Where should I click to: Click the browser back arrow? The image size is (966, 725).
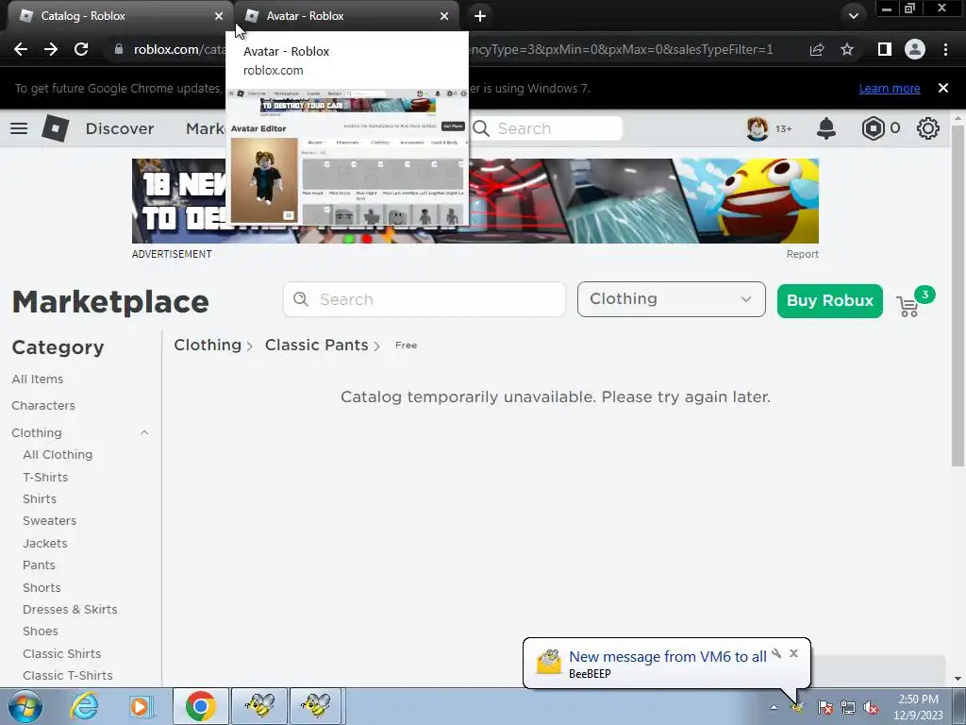click(21, 49)
